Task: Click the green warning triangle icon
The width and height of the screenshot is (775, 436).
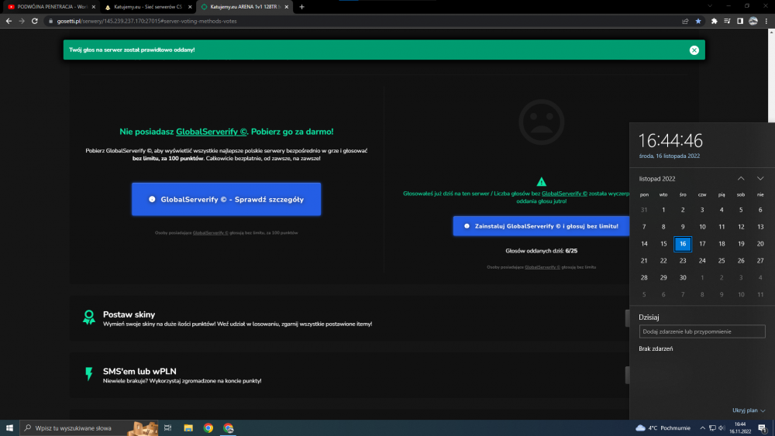Action: click(541, 182)
